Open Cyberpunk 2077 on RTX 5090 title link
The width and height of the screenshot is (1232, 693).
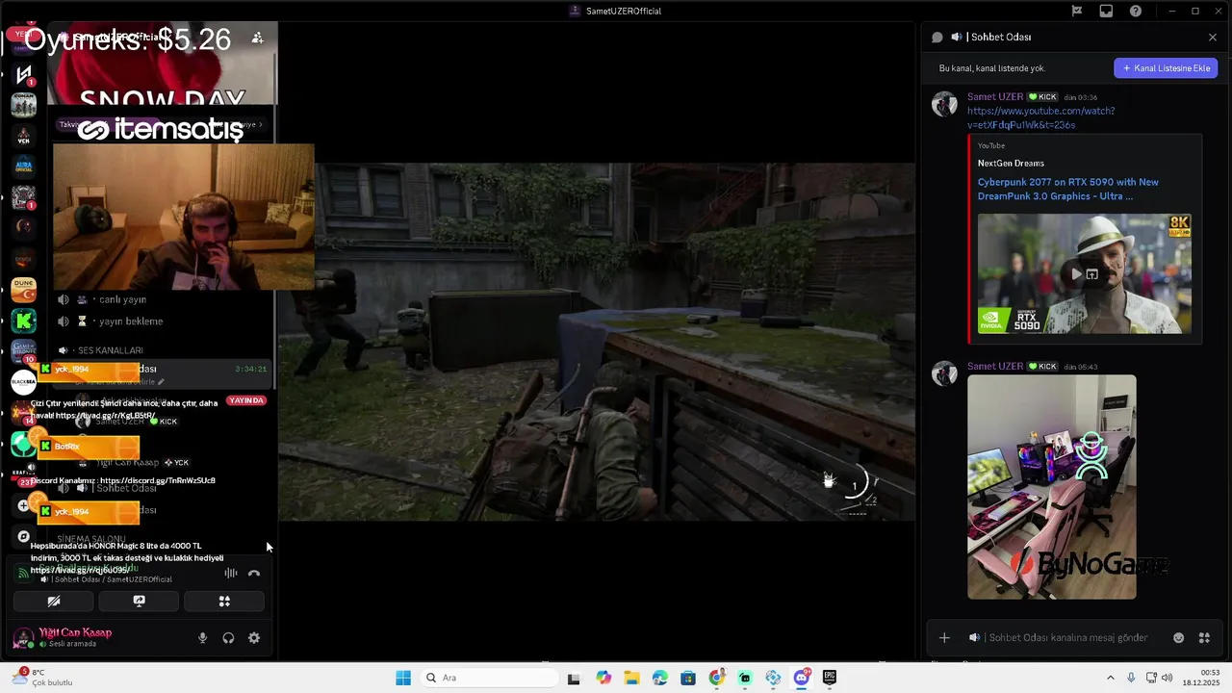(x=1068, y=189)
